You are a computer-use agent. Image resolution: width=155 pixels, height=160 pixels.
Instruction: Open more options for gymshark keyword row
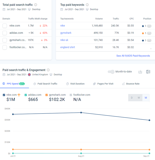click(149, 33)
